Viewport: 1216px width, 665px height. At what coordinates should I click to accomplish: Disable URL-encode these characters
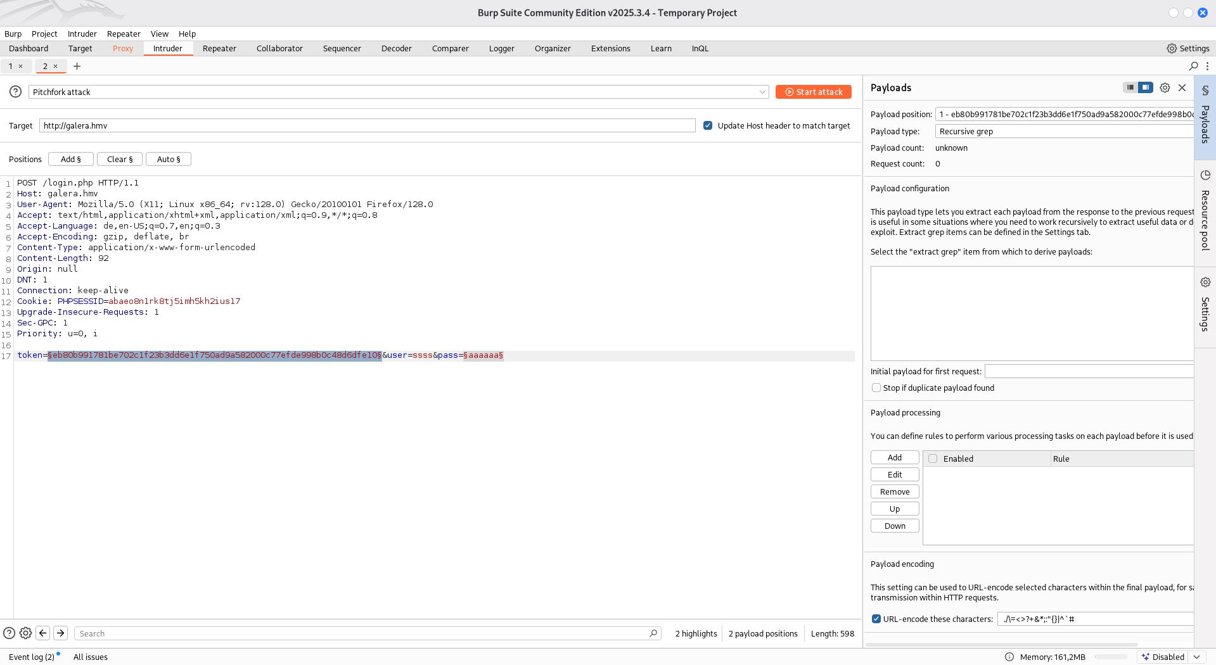(876, 619)
